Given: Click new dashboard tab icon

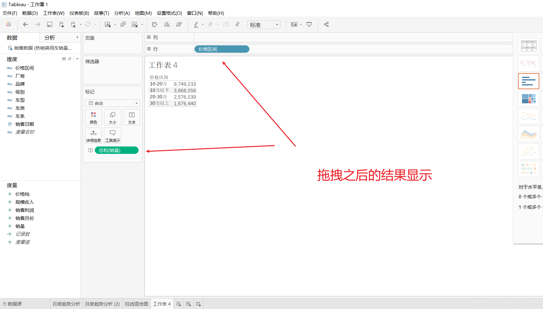Looking at the screenshot, I should [x=189, y=304].
